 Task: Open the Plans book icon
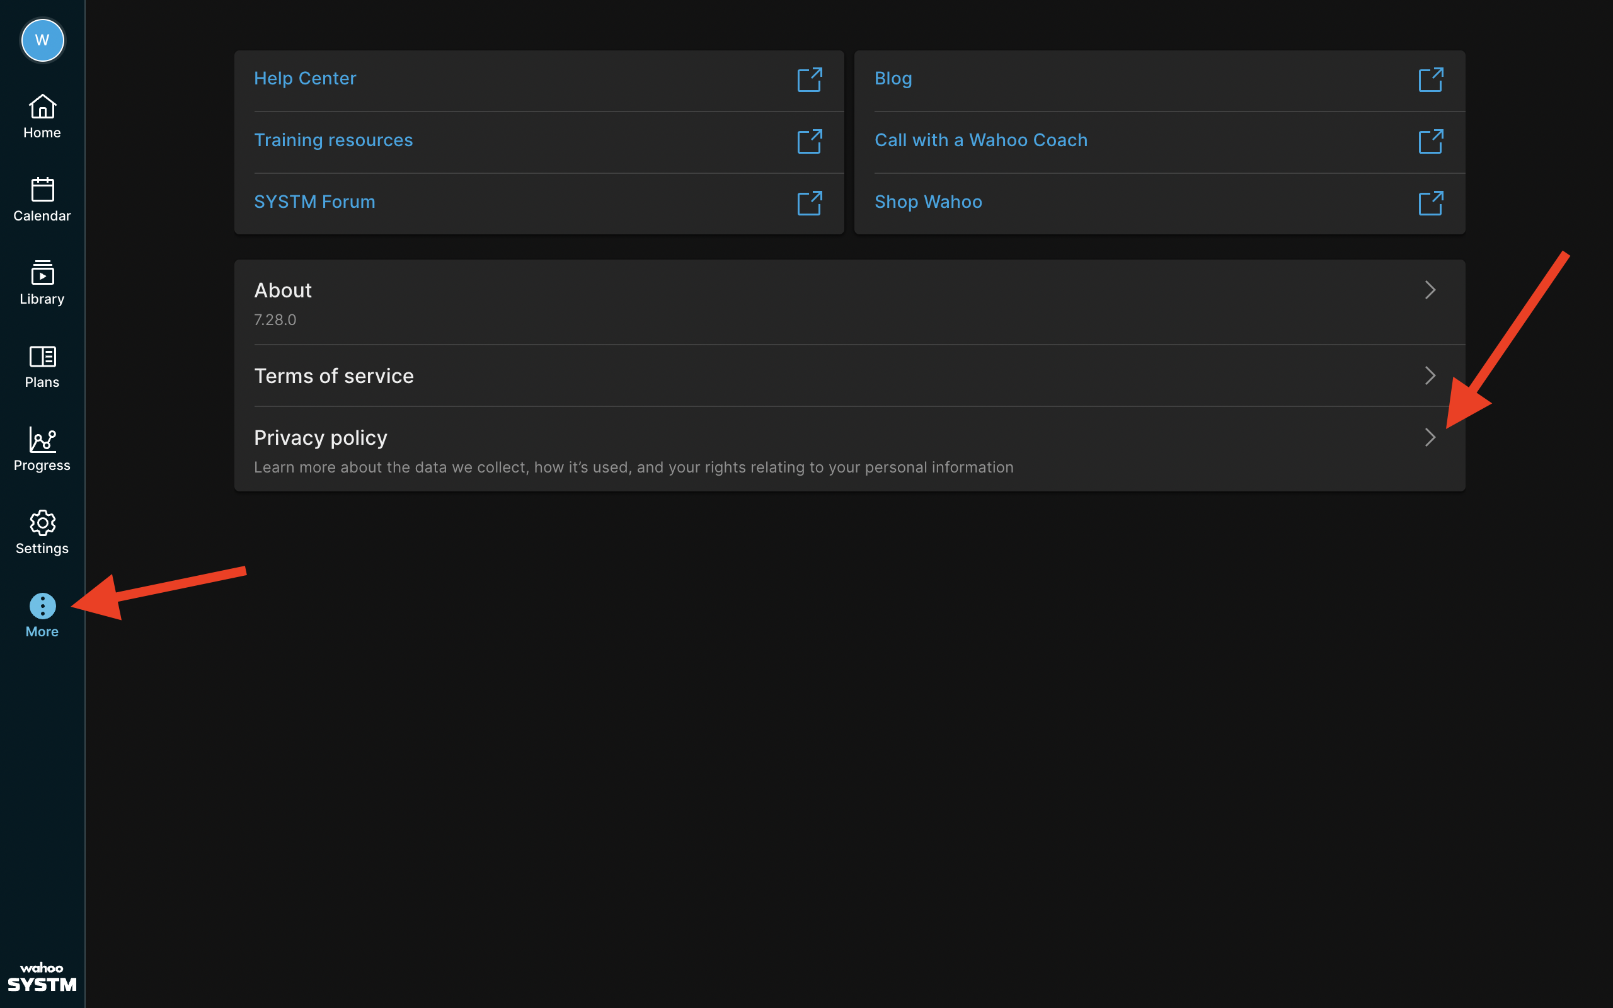[42, 356]
